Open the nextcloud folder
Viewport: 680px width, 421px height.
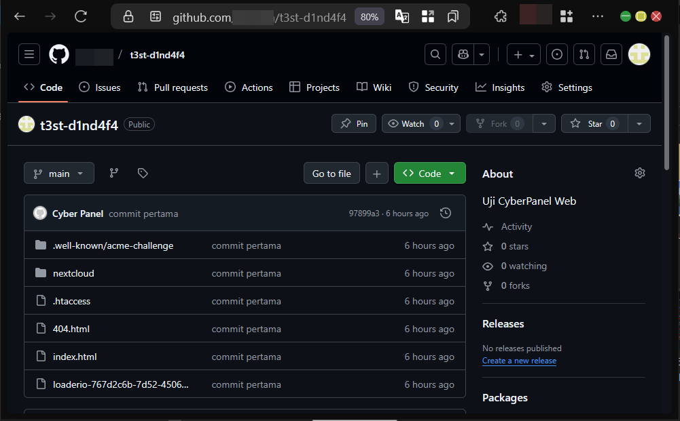point(73,273)
